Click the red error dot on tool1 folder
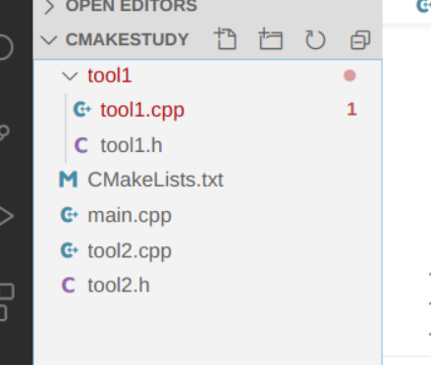Viewport: 431px width, 365px height. pos(350,76)
